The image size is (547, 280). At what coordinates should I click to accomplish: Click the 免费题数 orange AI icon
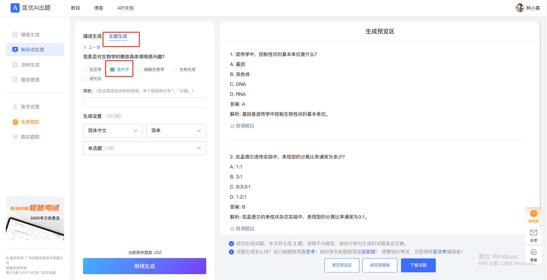(15, 122)
